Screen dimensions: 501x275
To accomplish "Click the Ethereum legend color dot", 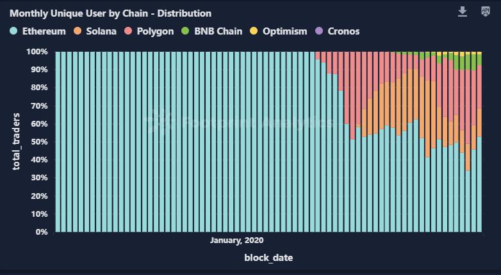I will [x=13, y=31].
